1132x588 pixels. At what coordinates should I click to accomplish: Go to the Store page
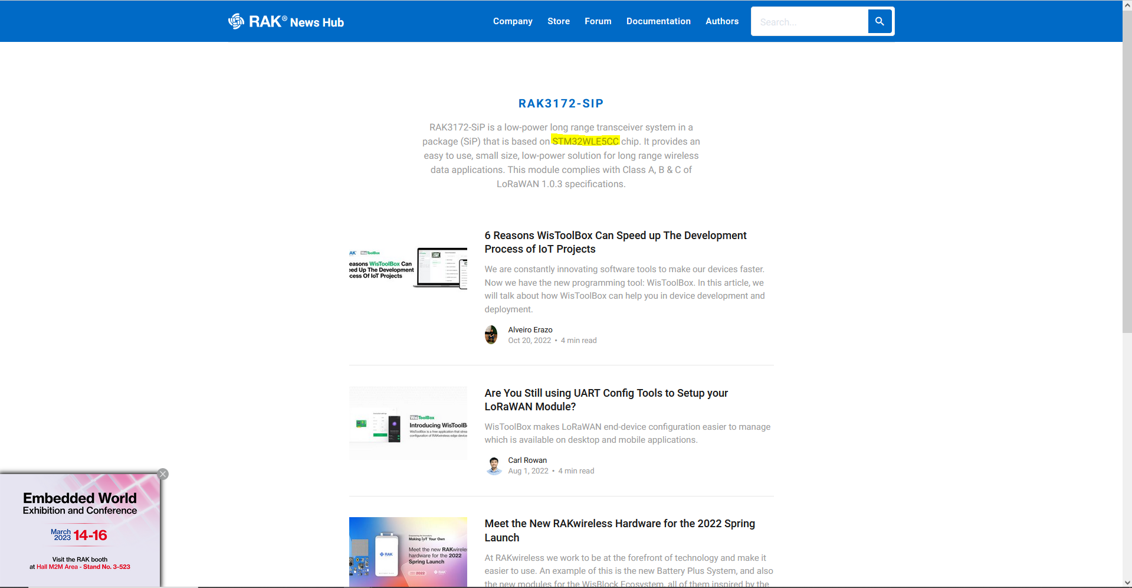[x=558, y=21]
